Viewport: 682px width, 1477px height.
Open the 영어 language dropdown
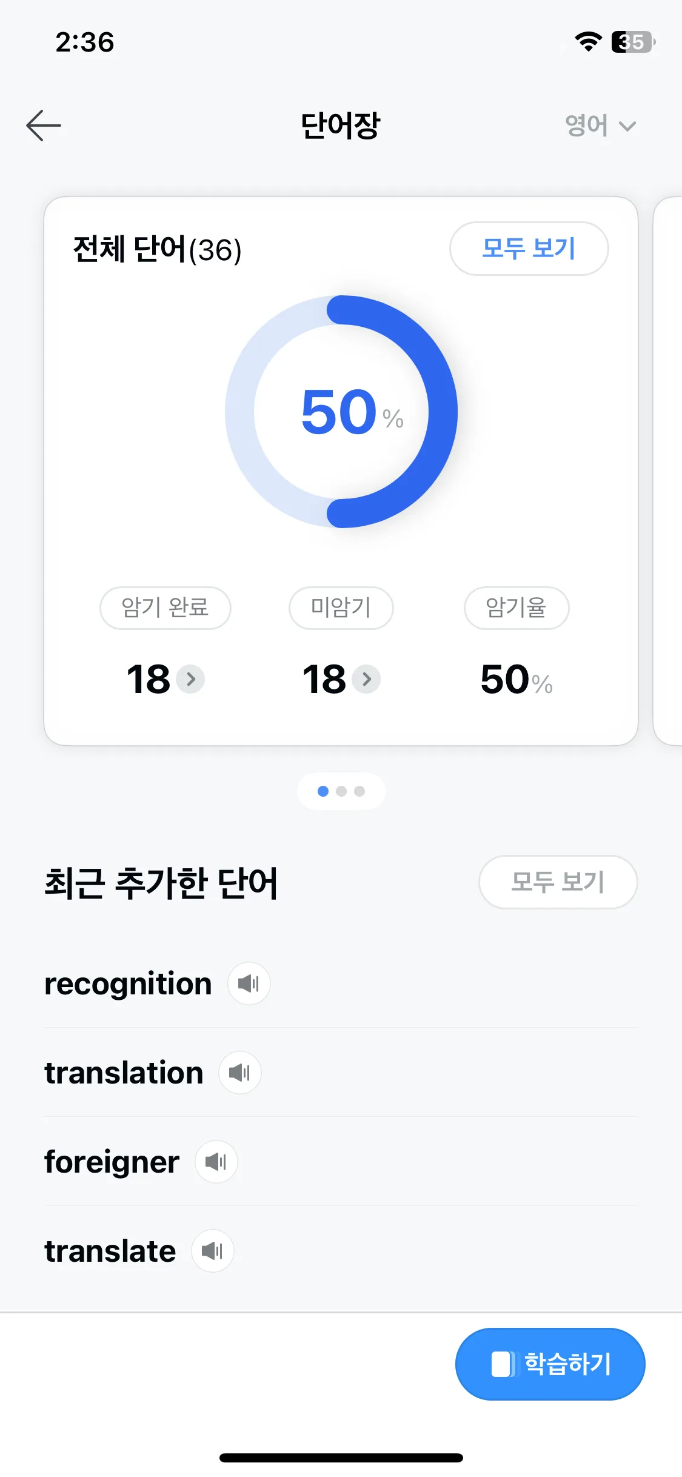click(600, 126)
